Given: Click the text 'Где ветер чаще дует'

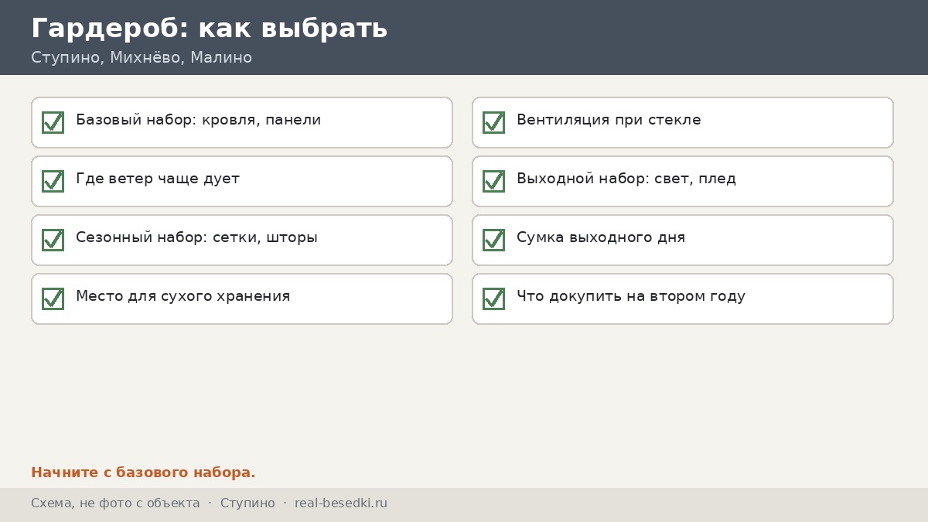Looking at the screenshot, I should (x=158, y=179).
